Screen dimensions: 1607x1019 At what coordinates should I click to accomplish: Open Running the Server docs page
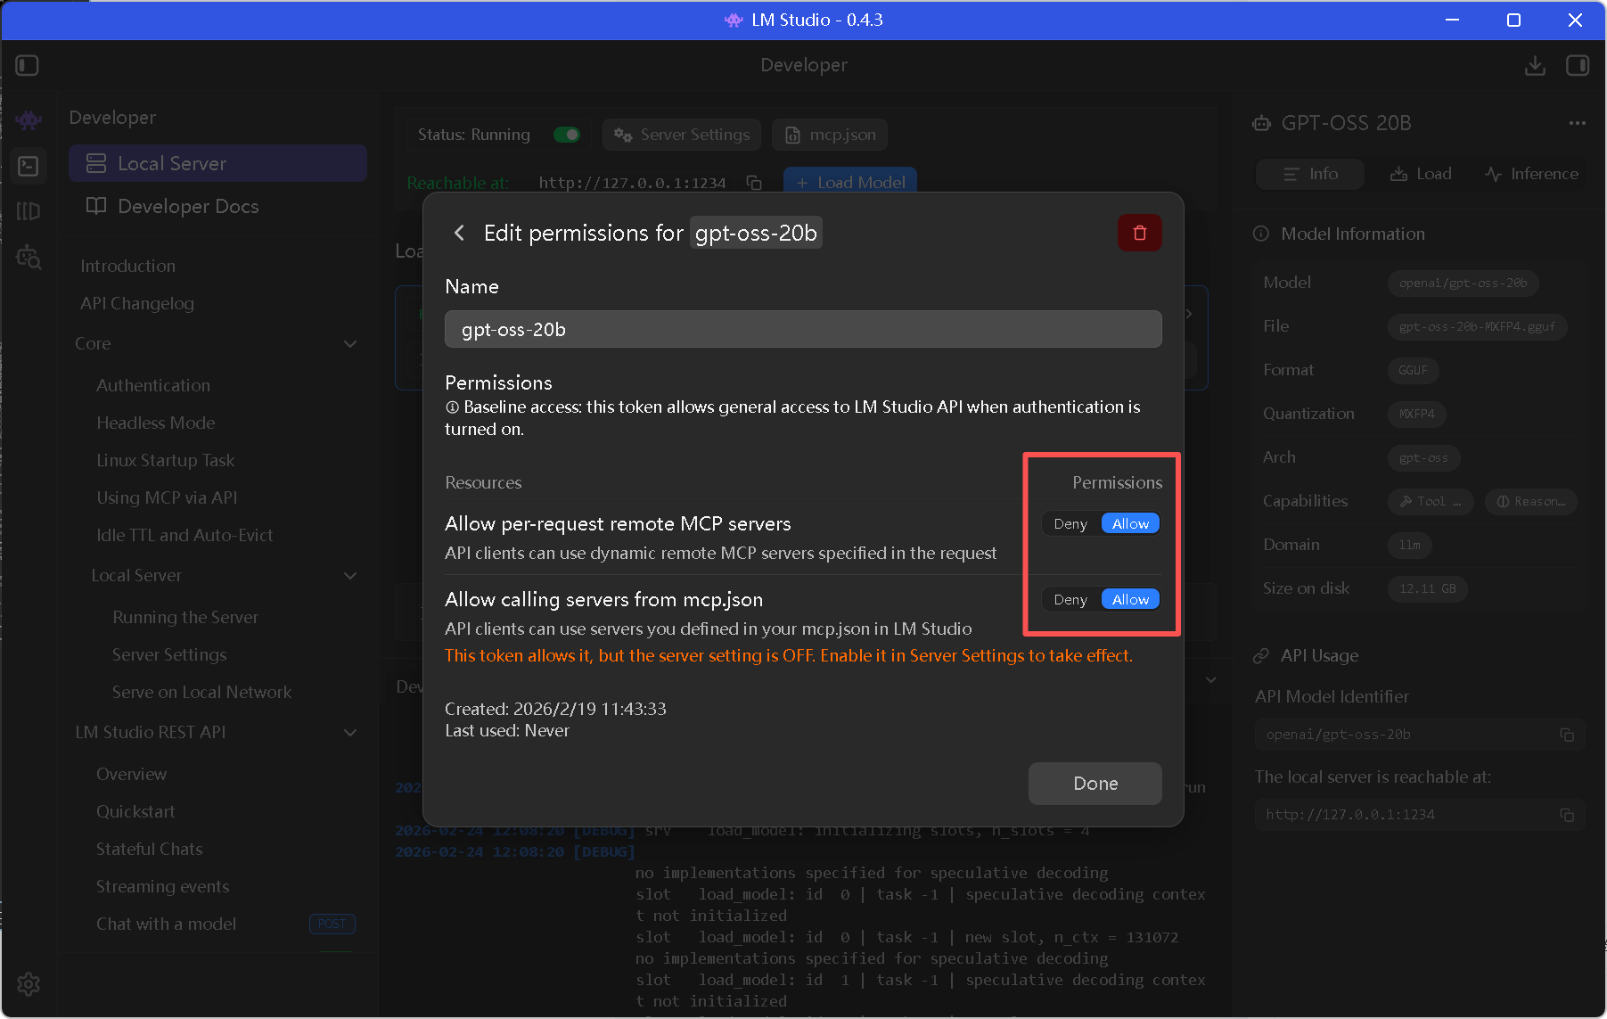click(x=185, y=617)
